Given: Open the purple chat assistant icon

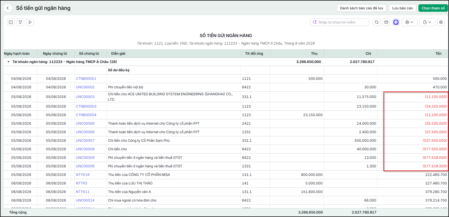Looking at the screenshot, I should [x=396, y=22].
